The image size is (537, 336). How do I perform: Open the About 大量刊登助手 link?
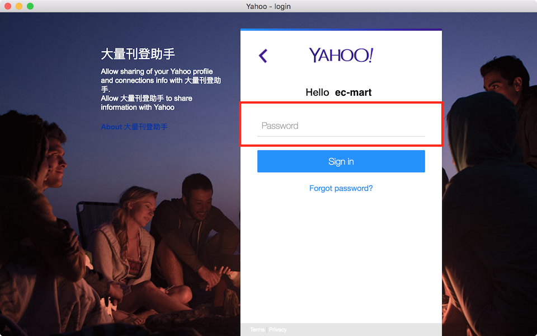pyautogui.click(x=134, y=127)
